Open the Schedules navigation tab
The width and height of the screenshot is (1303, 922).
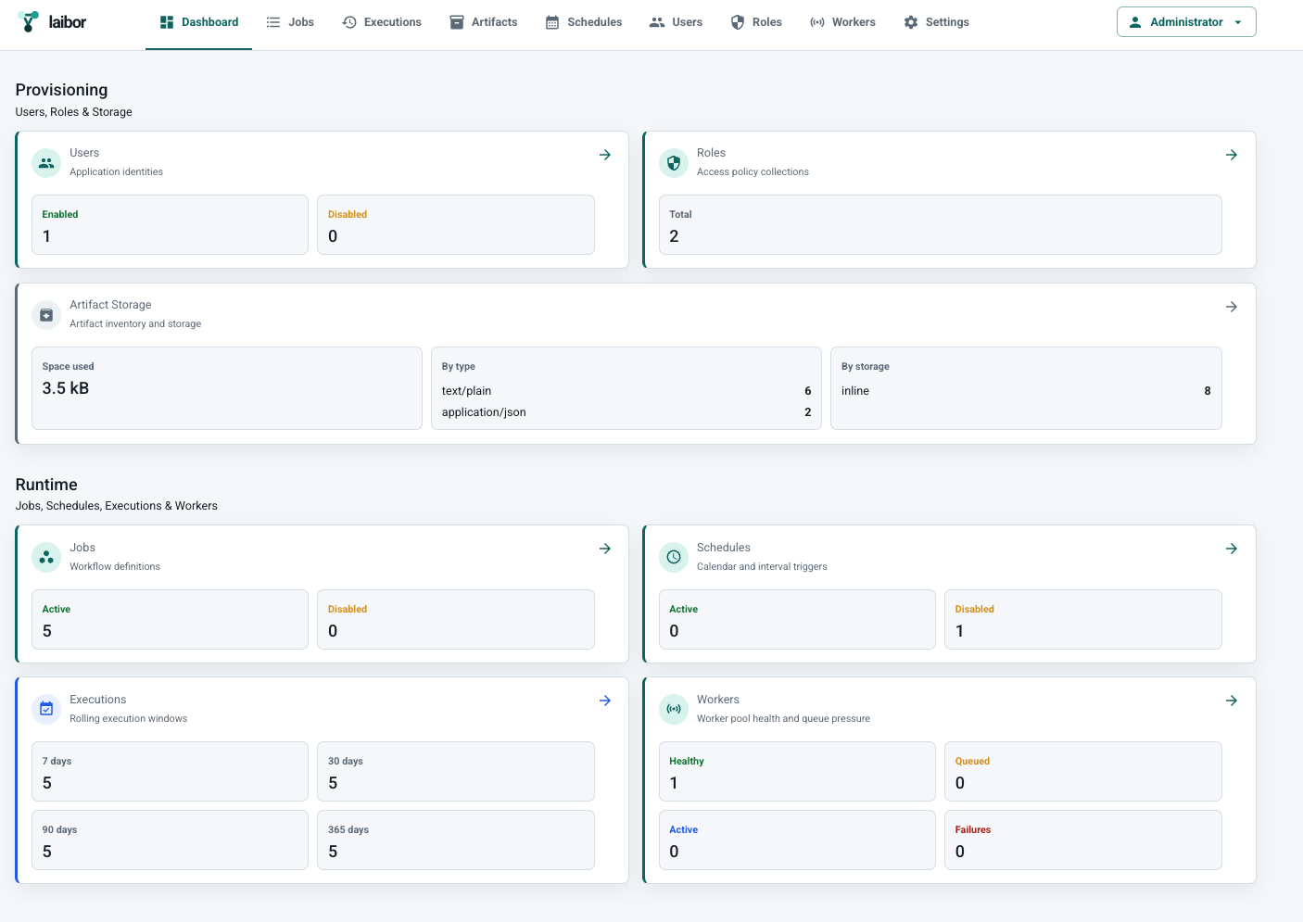pyautogui.click(x=584, y=22)
